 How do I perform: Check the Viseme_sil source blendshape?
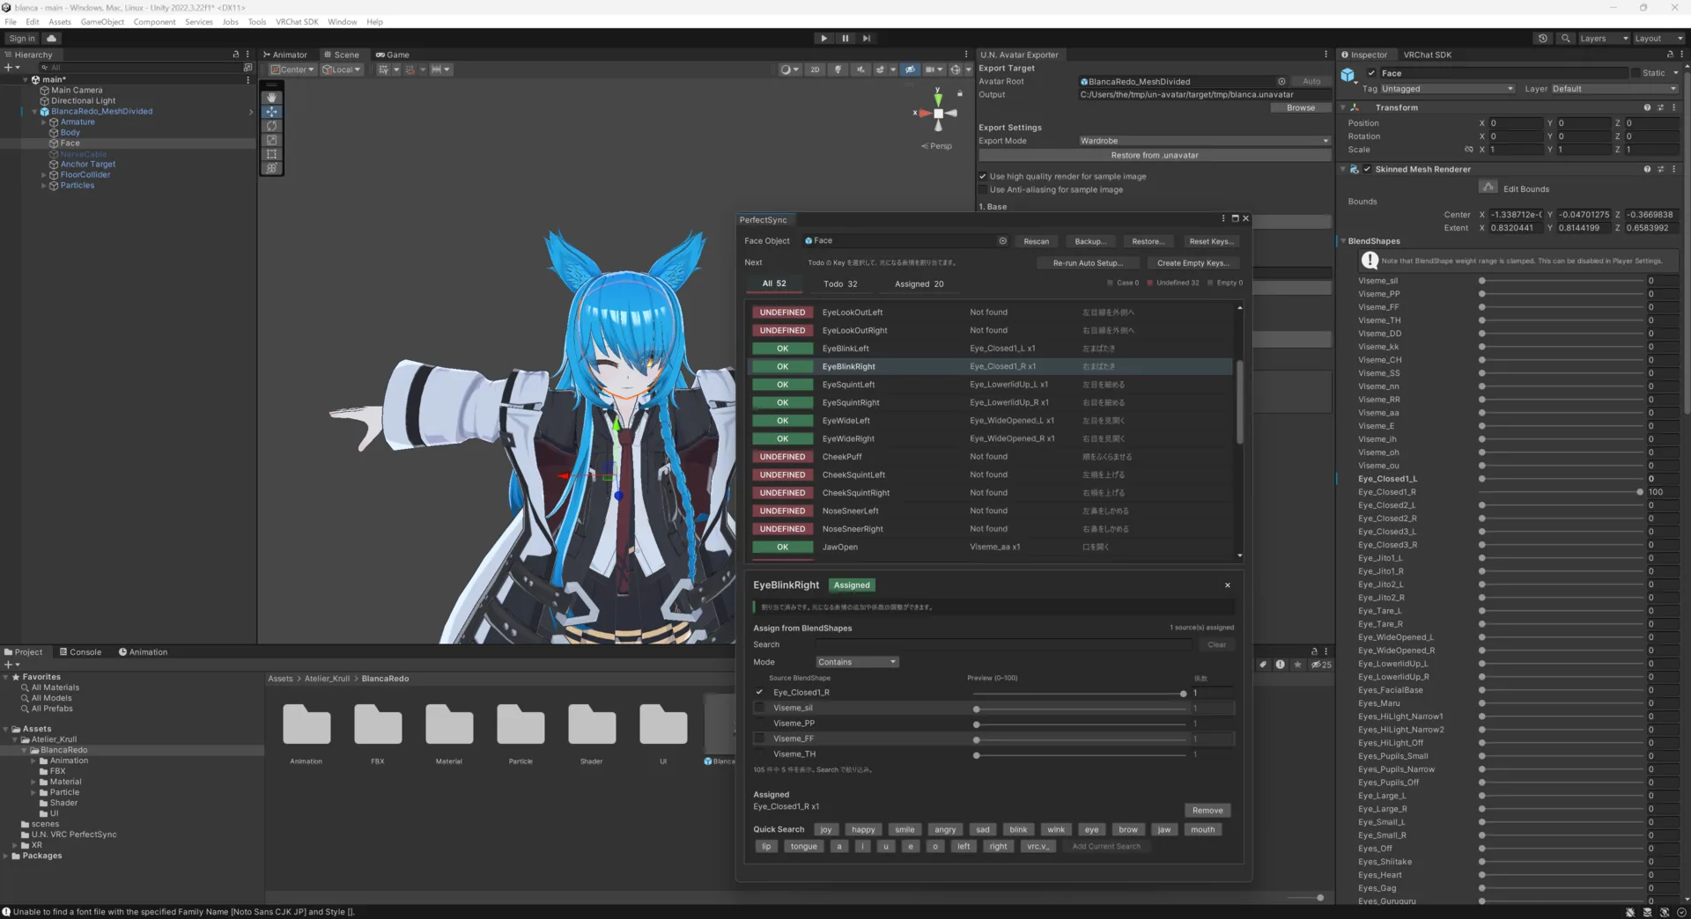(x=759, y=708)
